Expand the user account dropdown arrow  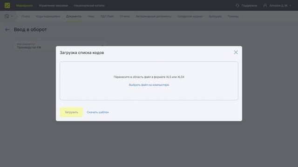[290, 6]
